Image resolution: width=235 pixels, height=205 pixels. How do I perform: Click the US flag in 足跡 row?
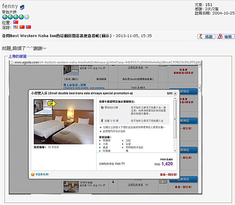[x=16, y=27]
